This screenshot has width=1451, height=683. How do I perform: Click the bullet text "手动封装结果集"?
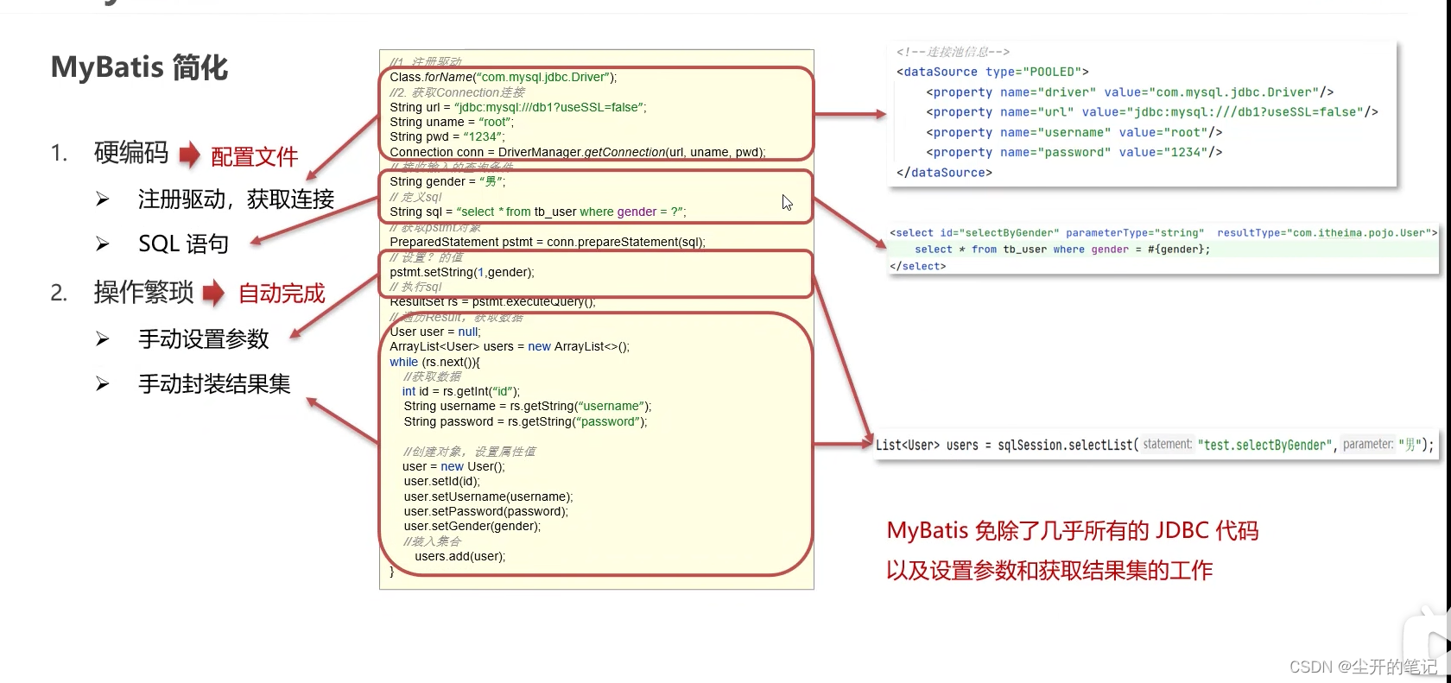(214, 384)
